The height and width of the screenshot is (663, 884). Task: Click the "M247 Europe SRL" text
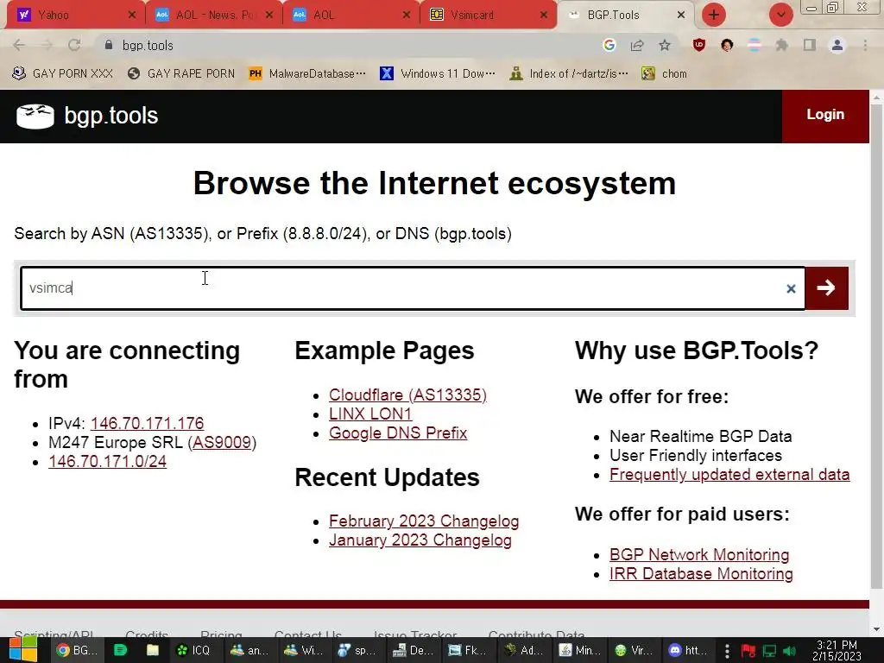tap(116, 443)
